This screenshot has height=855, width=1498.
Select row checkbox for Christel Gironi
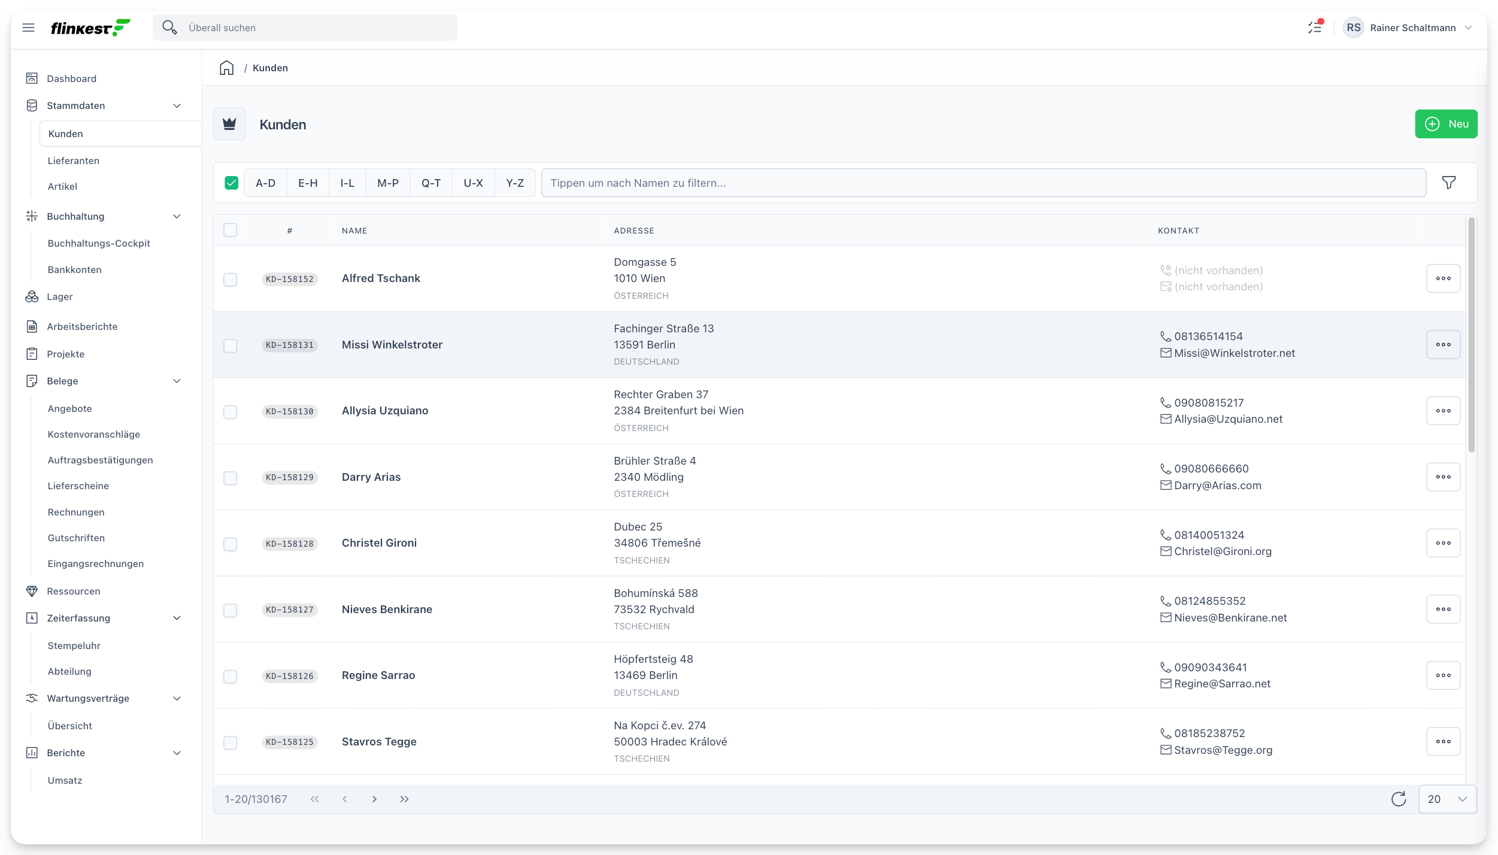click(x=231, y=544)
